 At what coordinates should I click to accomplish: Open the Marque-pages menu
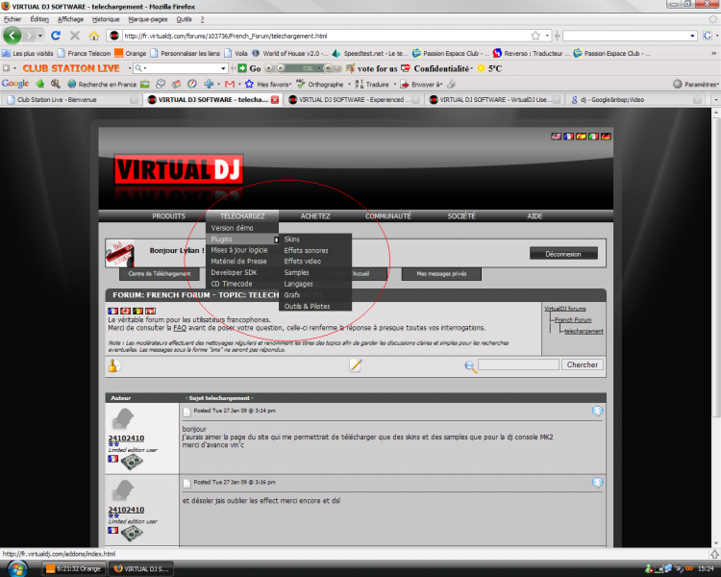click(148, 19)
